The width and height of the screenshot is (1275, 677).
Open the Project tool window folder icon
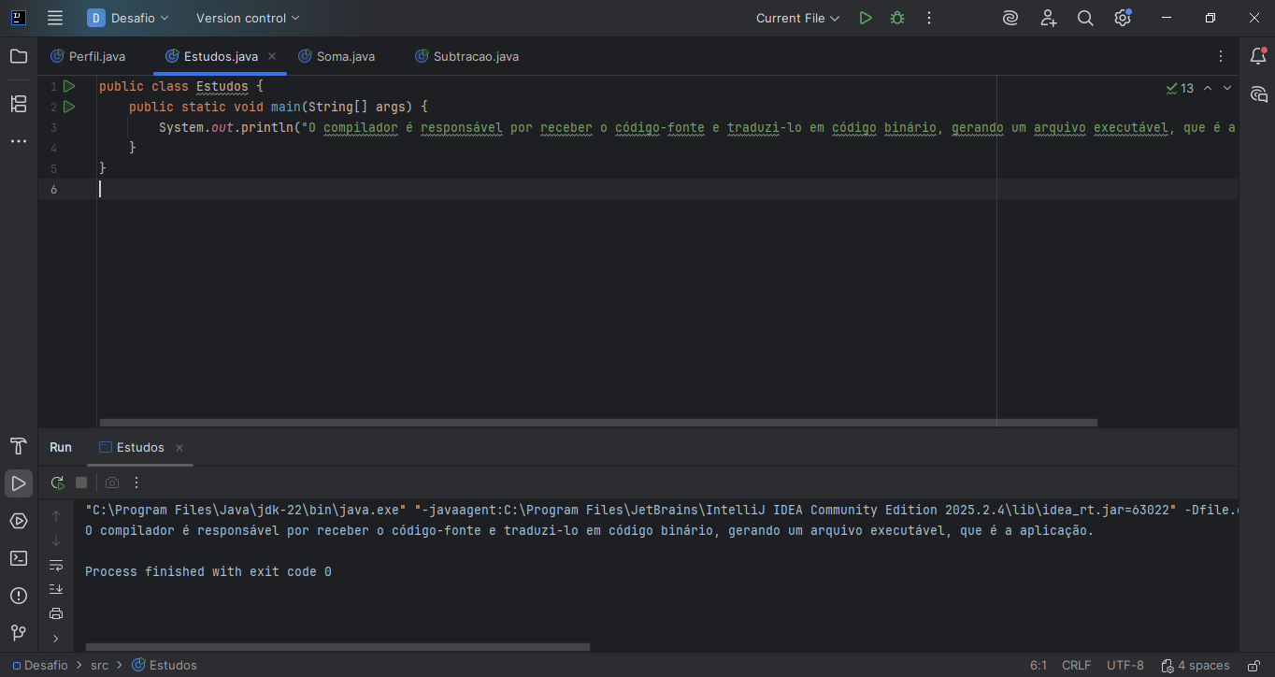pyautogui.click(x=19, y=56)
